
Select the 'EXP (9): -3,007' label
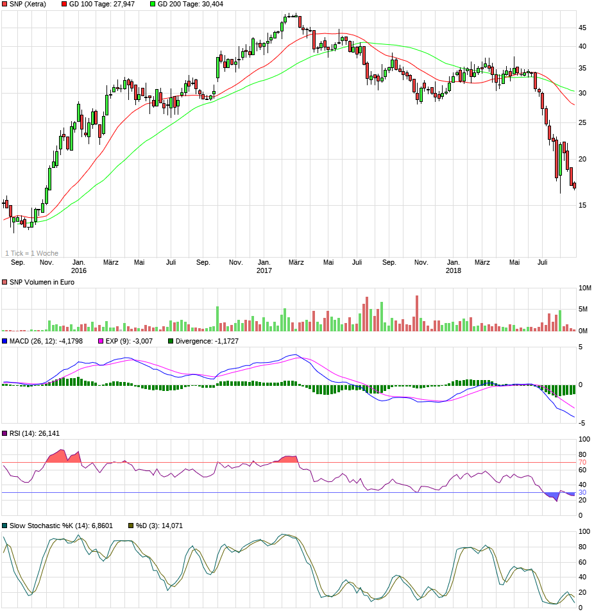click(x=129, y=342)
